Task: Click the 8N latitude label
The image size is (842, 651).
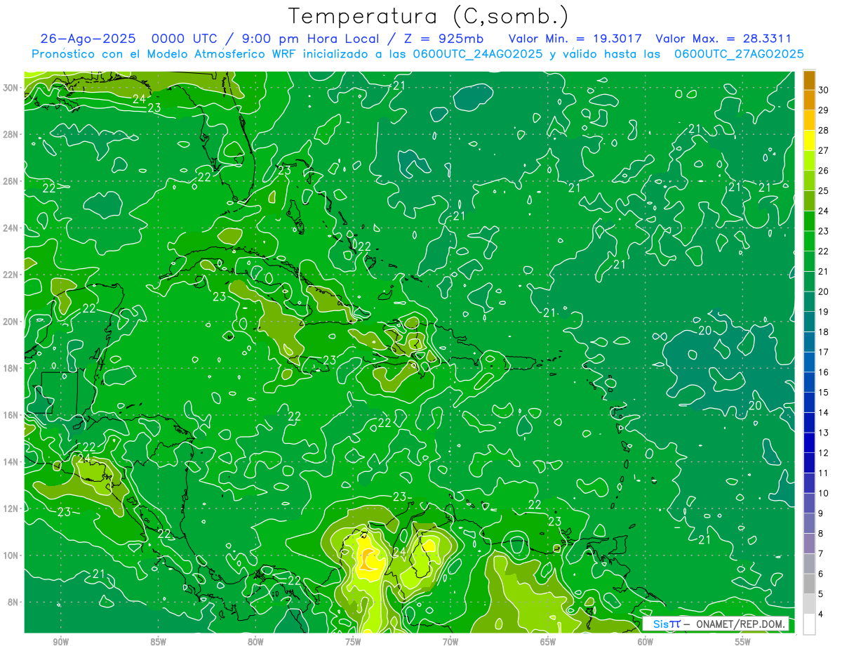Action: click(12, 603)
